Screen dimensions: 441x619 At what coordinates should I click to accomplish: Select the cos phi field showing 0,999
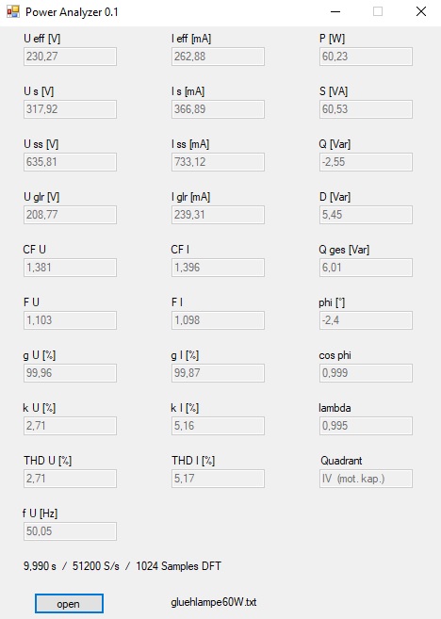pyautogui.click(x=366, y=373)
